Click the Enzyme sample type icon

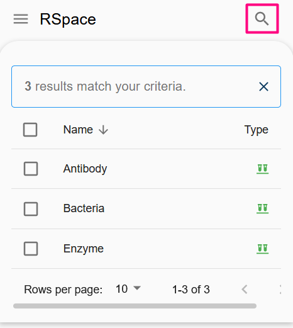point(262,249)
